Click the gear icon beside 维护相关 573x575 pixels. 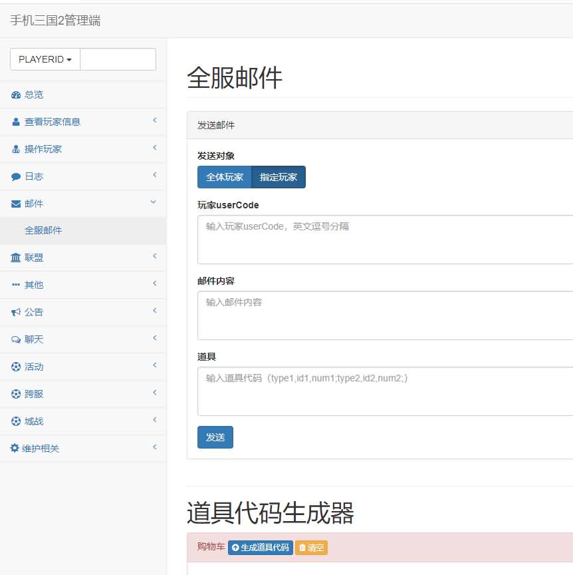[15, 449]
